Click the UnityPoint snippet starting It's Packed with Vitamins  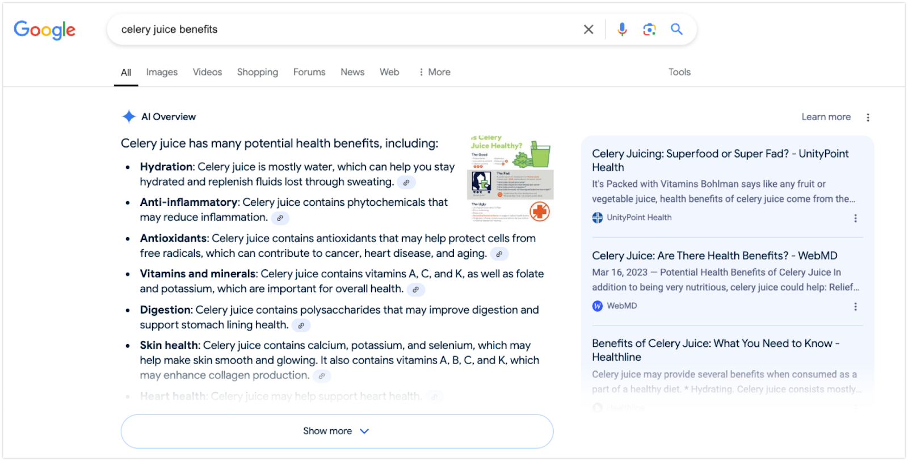click(724, 192)
